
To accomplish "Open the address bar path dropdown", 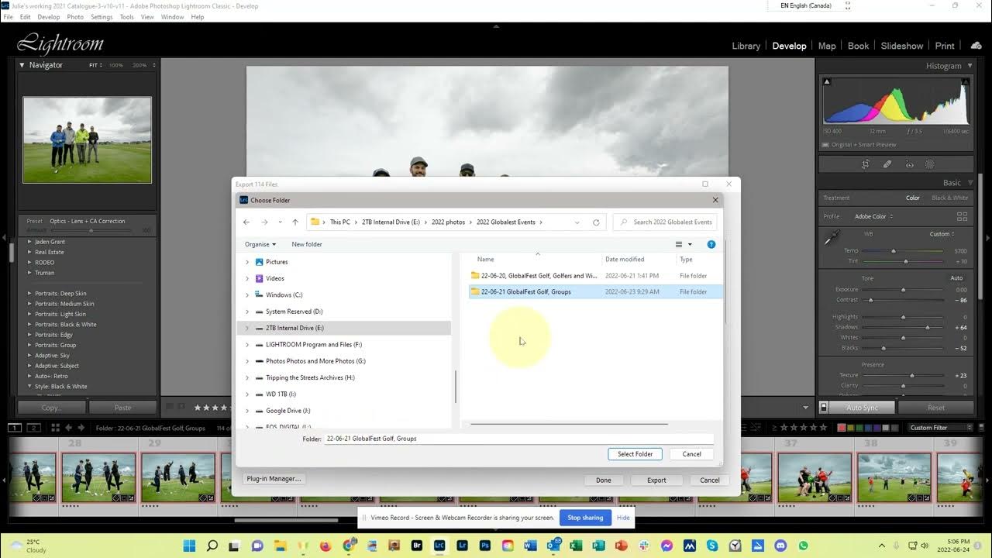I will tap(577, 222).
